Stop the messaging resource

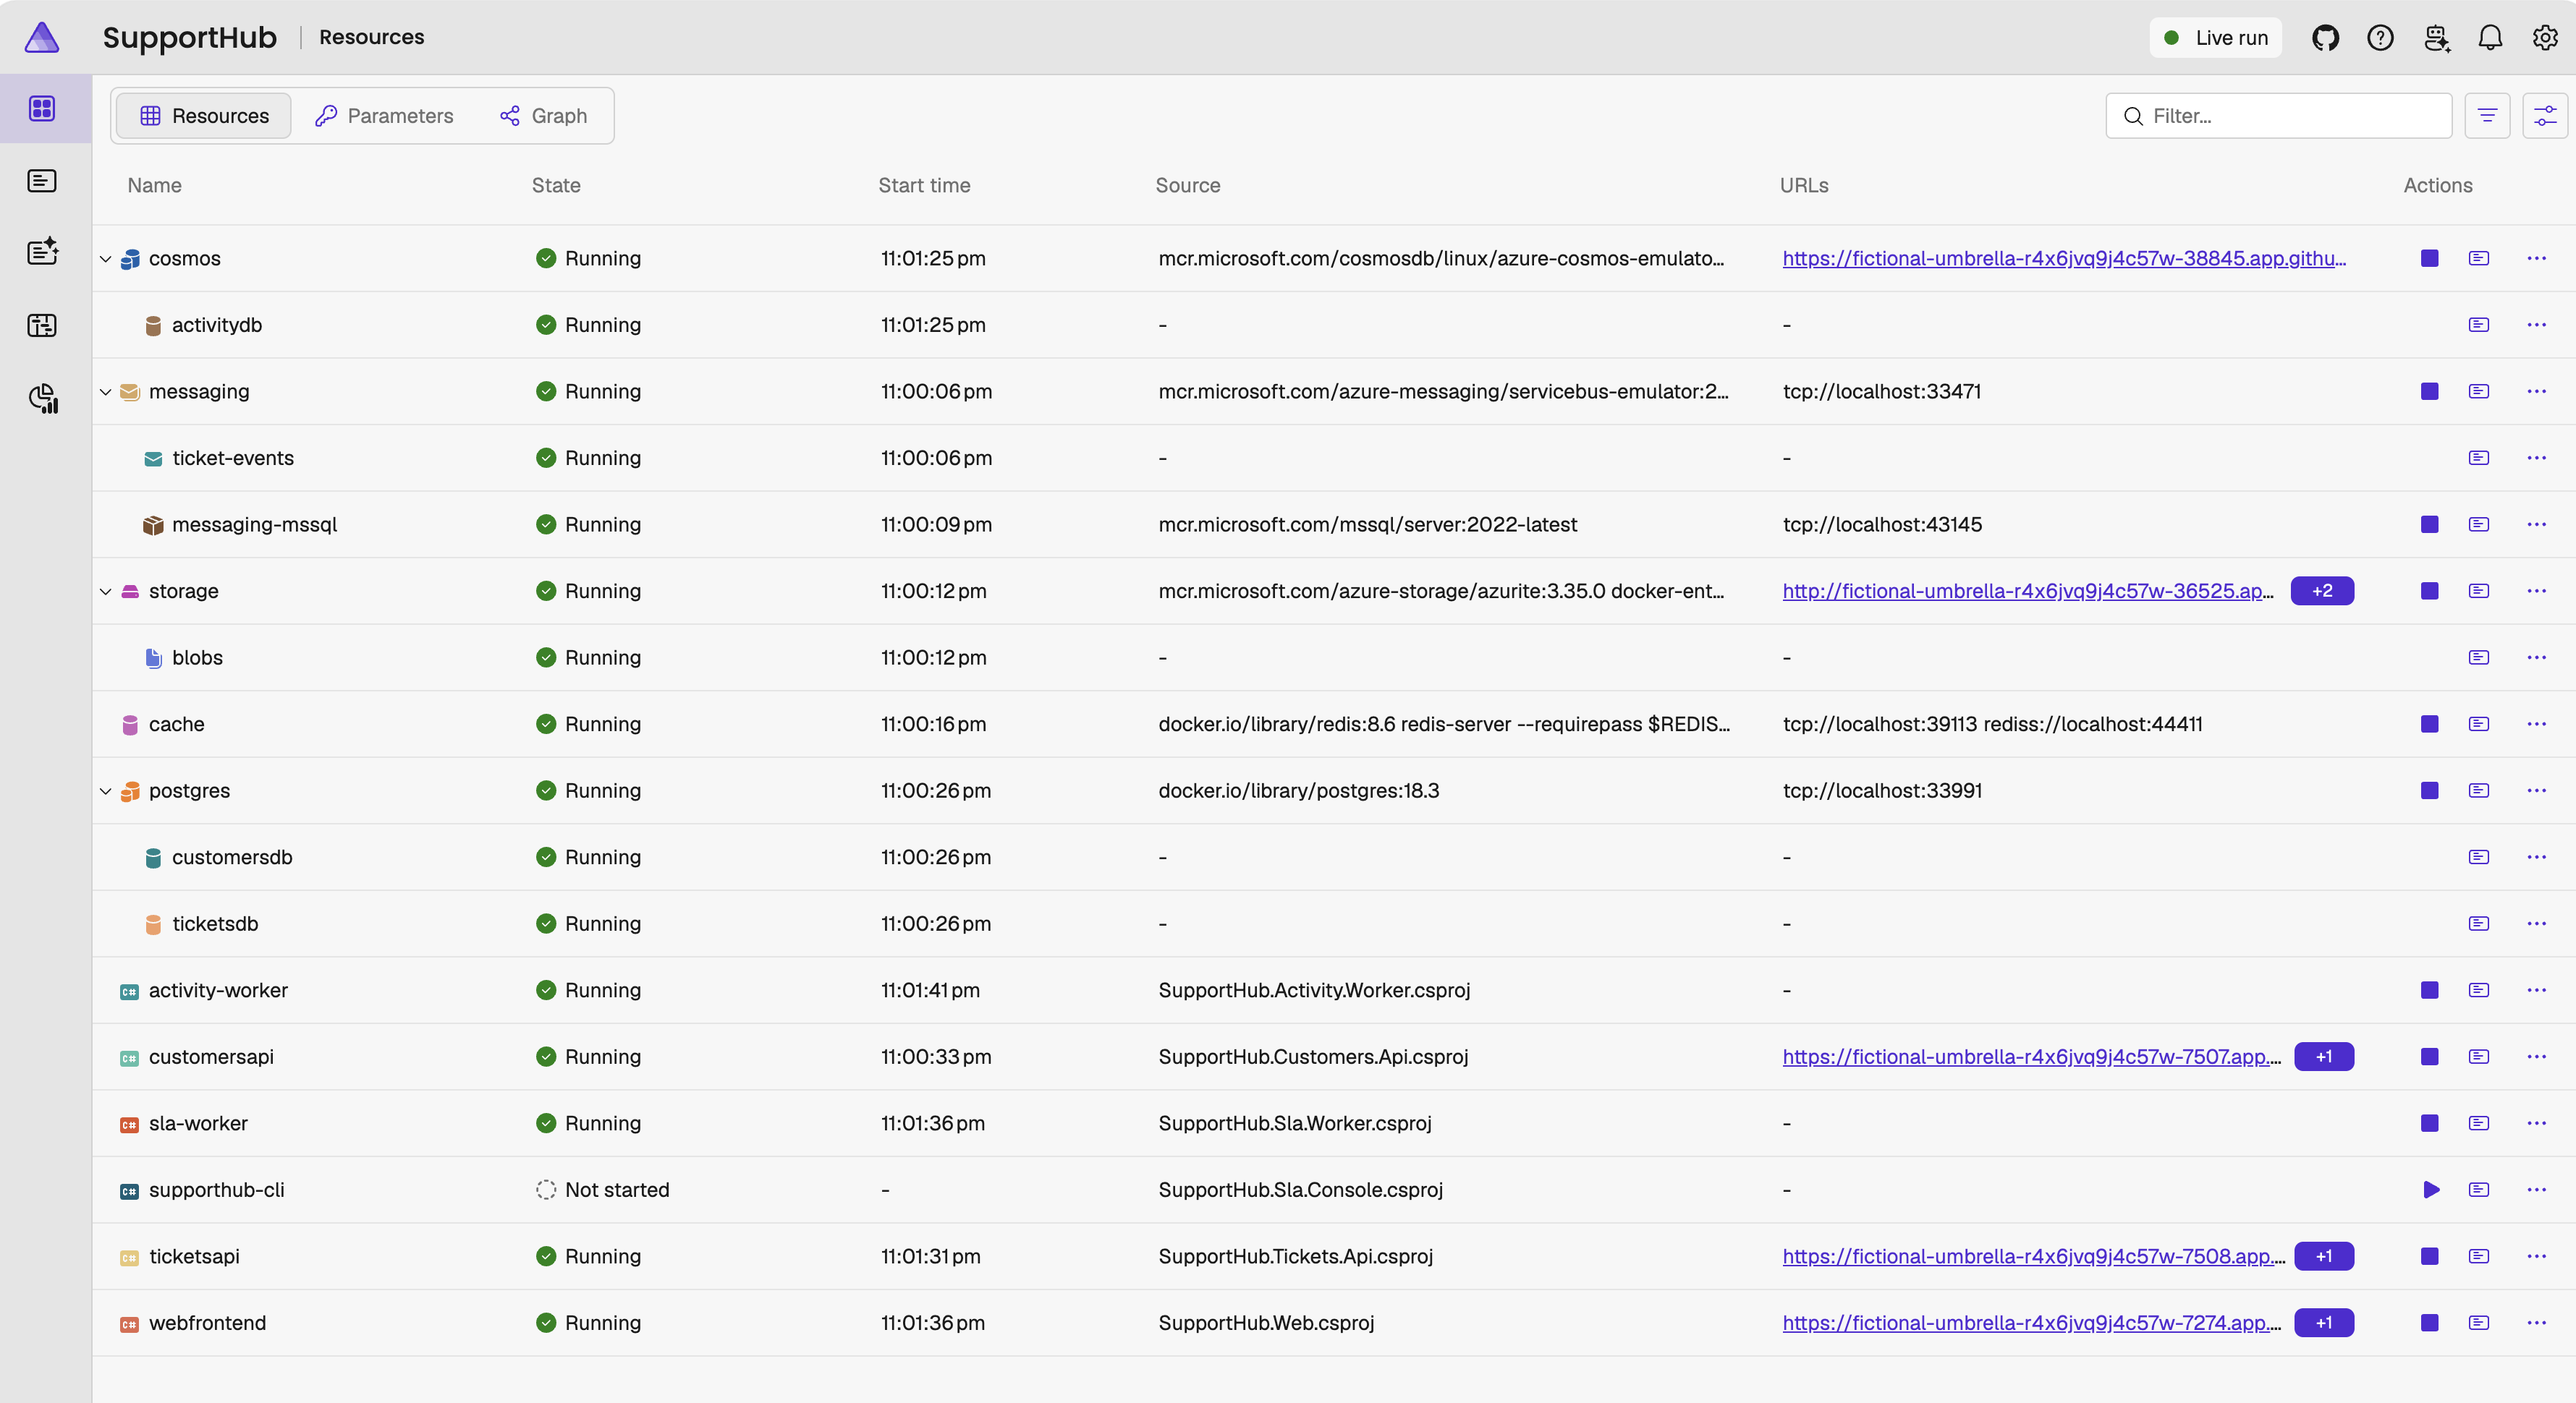(2429, 391)
